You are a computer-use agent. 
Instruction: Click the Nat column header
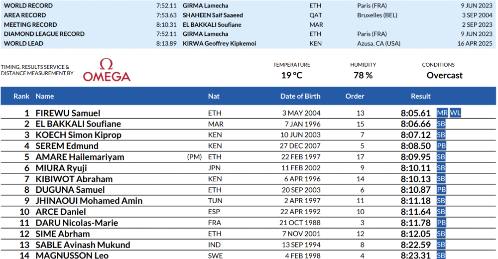pos(214,96)
